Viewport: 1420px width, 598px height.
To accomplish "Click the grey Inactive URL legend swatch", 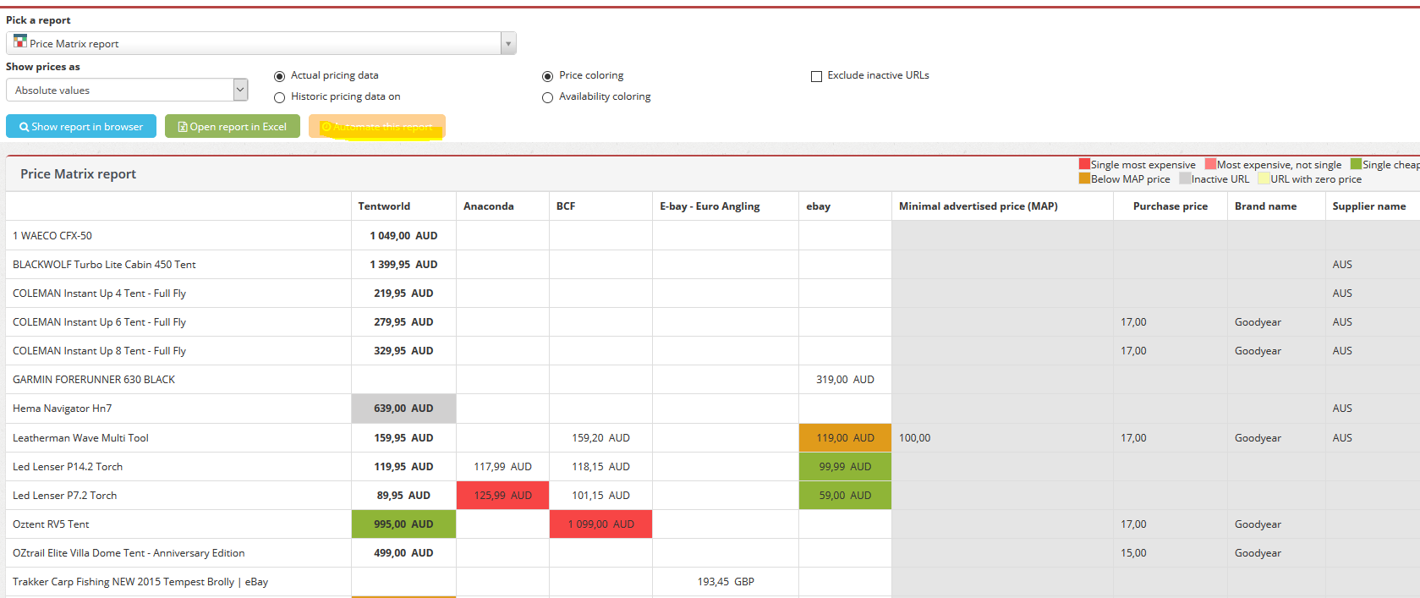I will click(x=1185, y=178).
